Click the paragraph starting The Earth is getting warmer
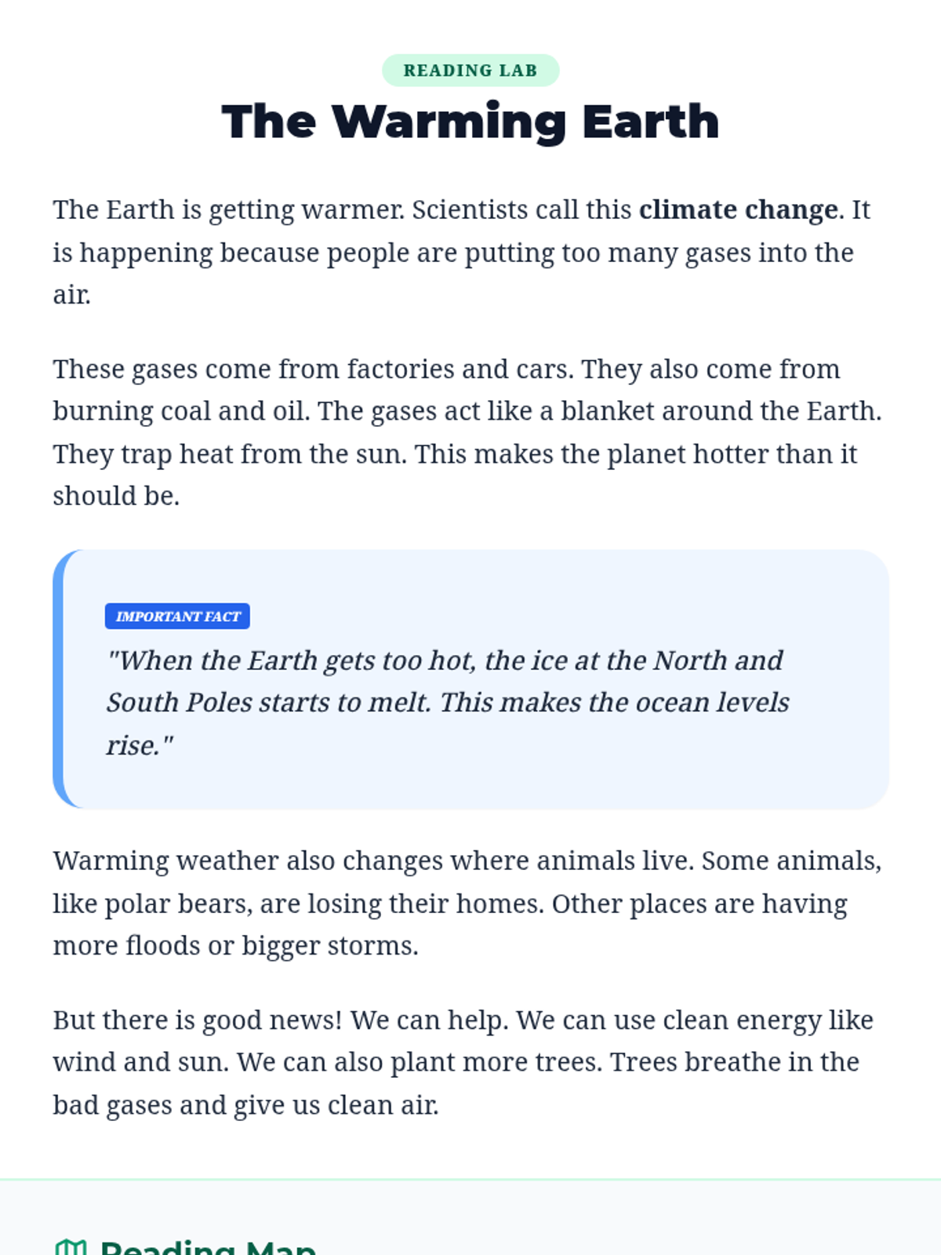 462,253
